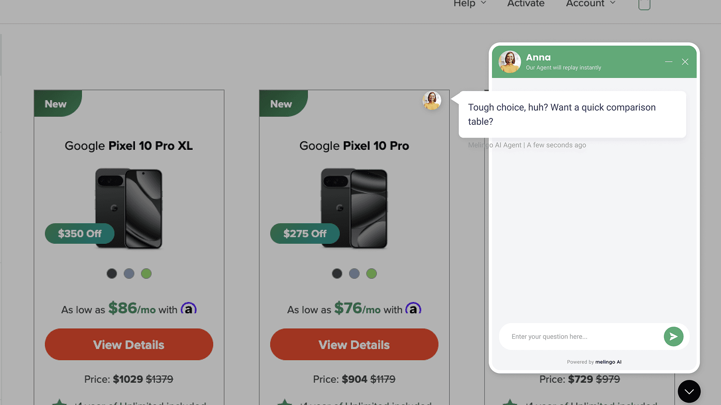Click 'Powered by melingo AI' link

594,362
